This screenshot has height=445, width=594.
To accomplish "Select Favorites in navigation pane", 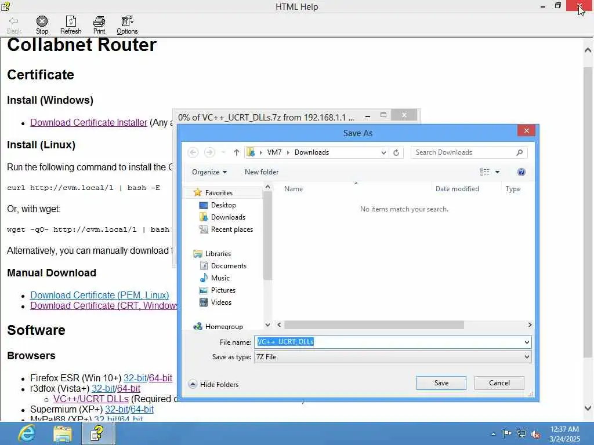I will point(219,192).
